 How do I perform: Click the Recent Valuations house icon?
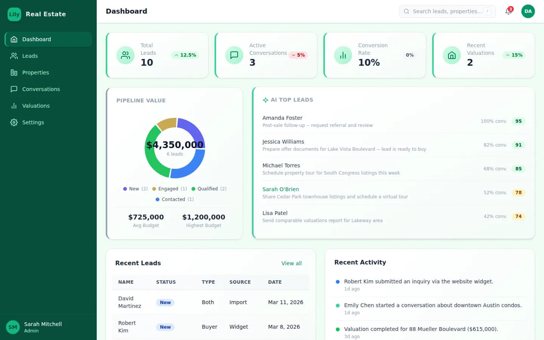pos(451,55)
